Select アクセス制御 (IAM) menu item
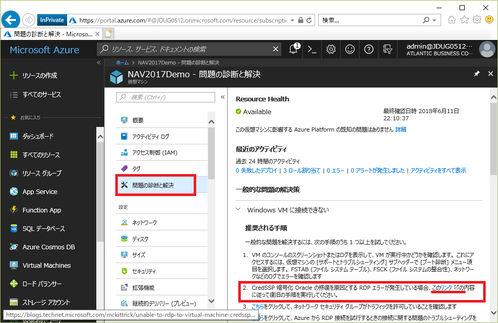Screen dimensions: 498x323 click(162, 153)
